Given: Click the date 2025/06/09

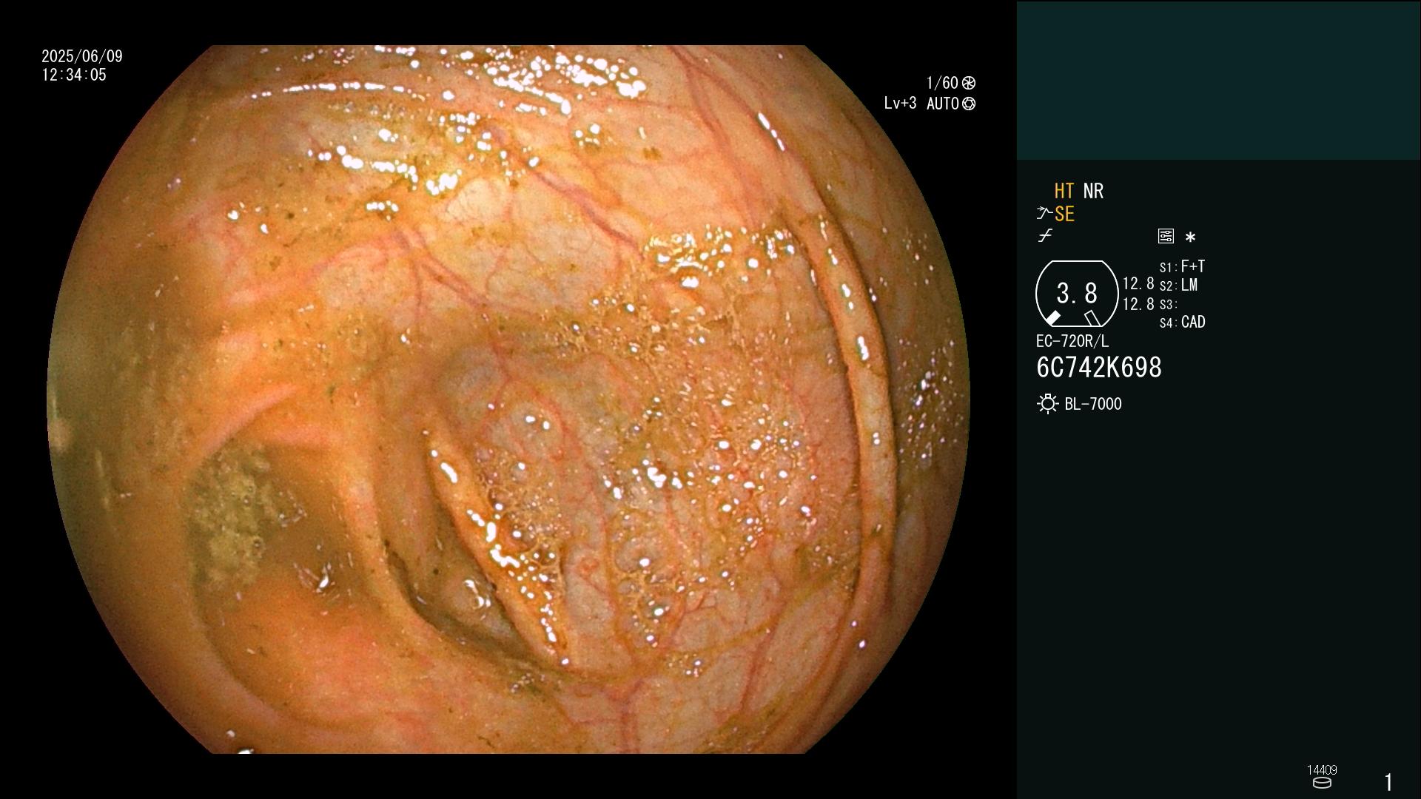Looking at the screenshot, I should pyautogui.click(x=82, y=56).
